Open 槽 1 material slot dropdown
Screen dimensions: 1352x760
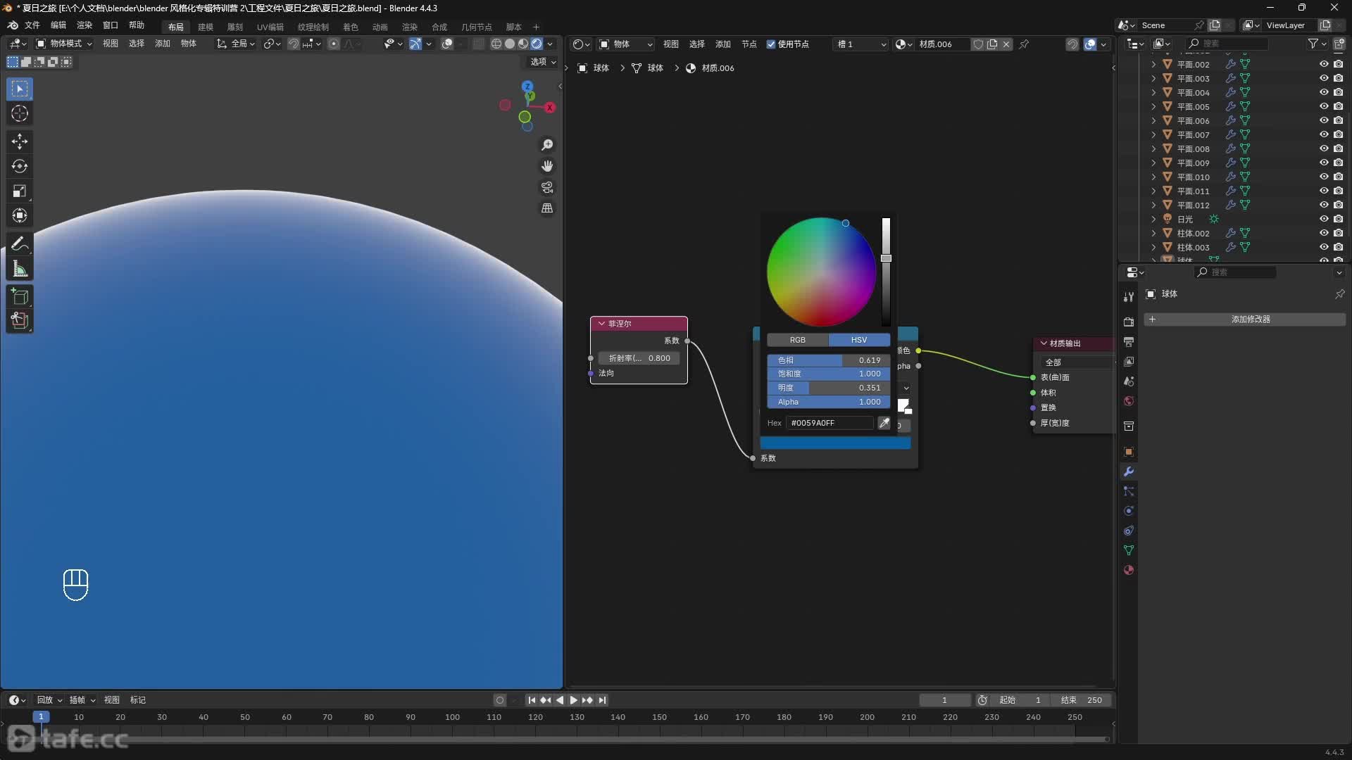[x=860, y=44]
